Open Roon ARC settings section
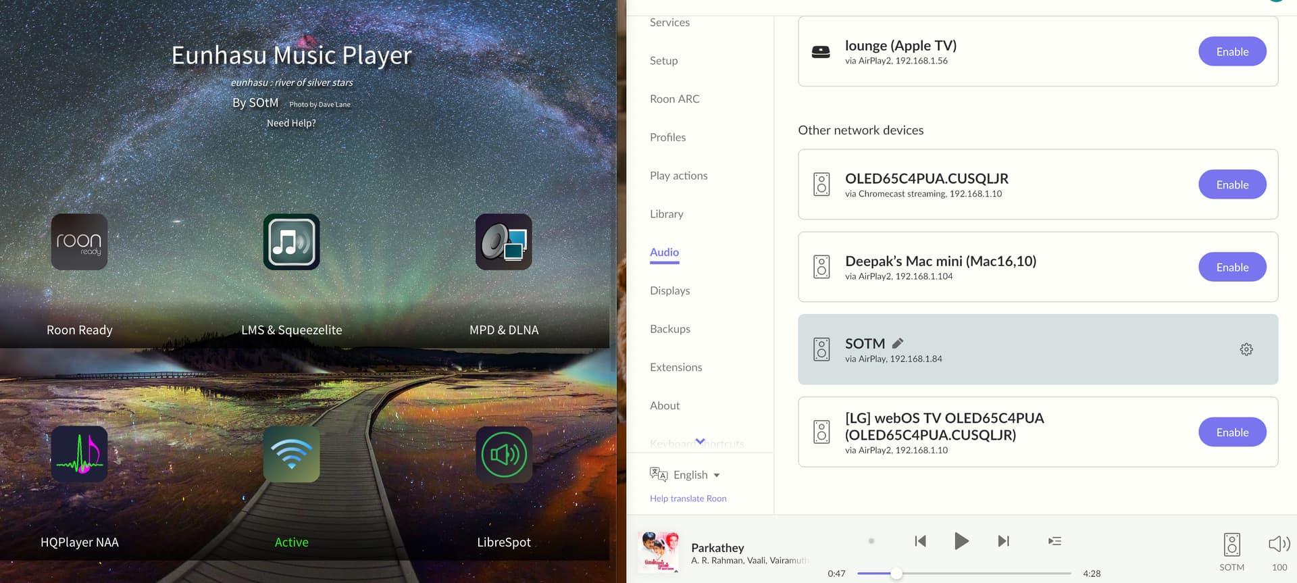The image size is (1297, 583). point(674,99)
